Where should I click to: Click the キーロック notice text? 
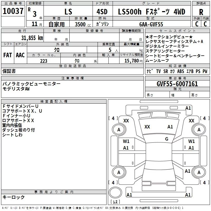tap(13, 197)
